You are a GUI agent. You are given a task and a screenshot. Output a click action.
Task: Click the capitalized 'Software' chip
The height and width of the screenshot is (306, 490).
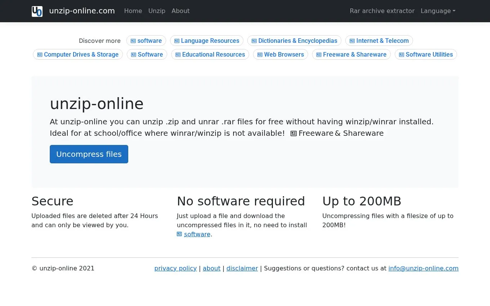point(147,54)
